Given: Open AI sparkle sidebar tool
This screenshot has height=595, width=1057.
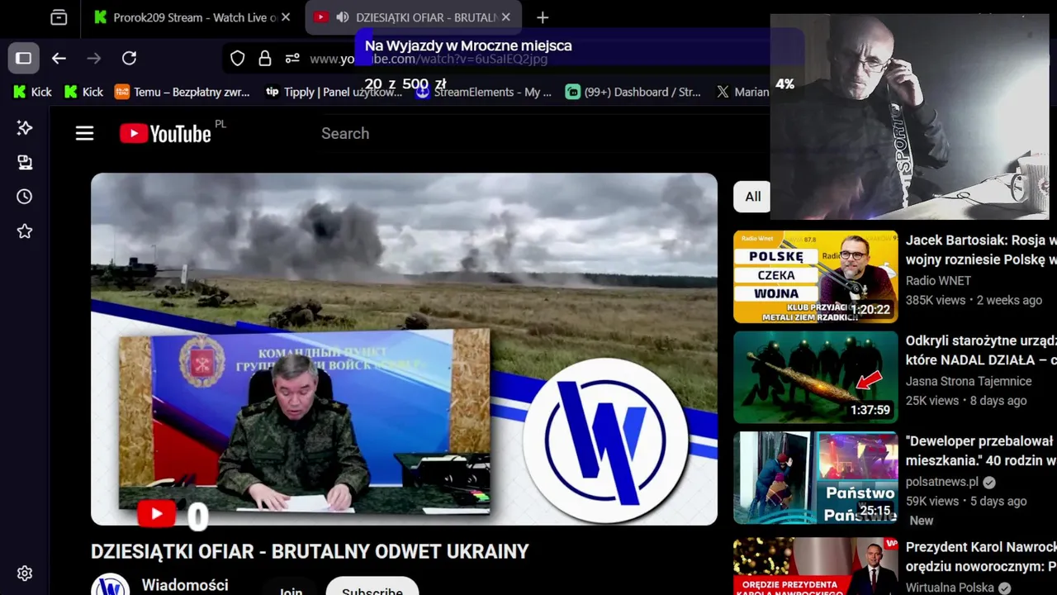Looking at the screenshot, I should point(25,127).
